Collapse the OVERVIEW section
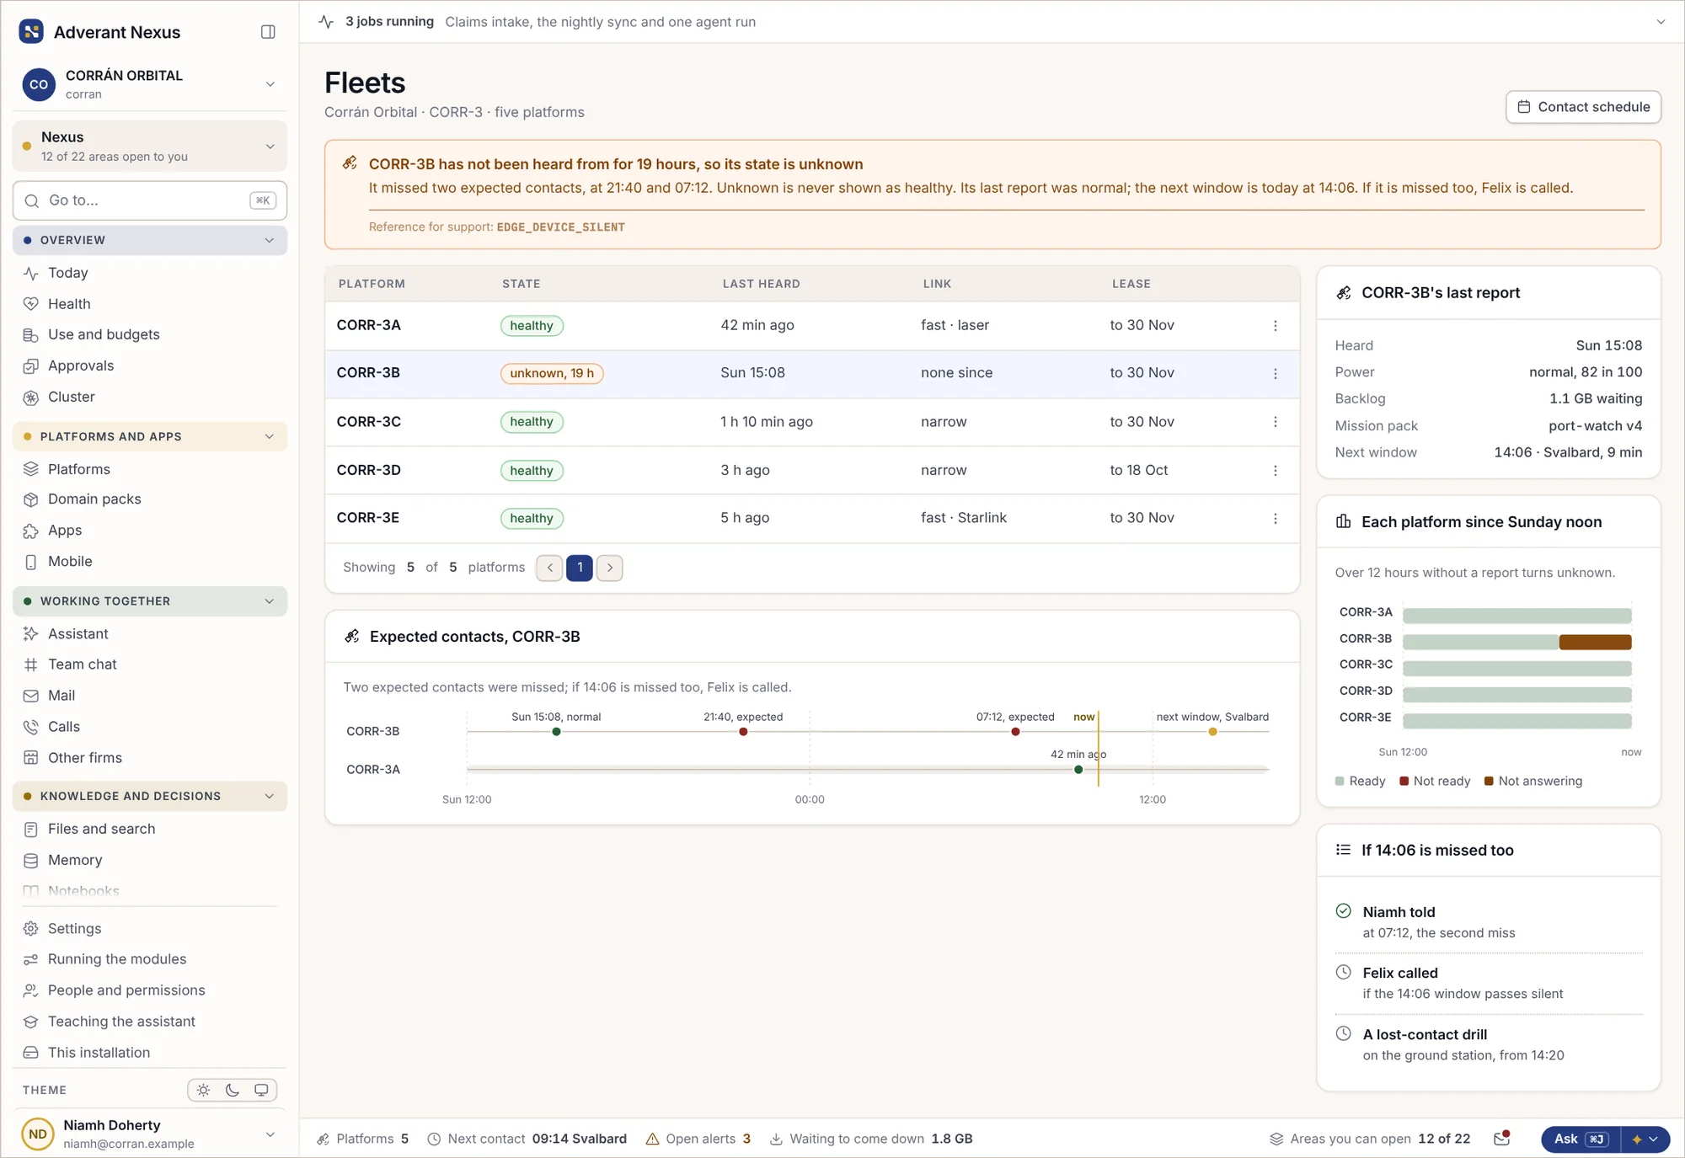 click(150, 240)
